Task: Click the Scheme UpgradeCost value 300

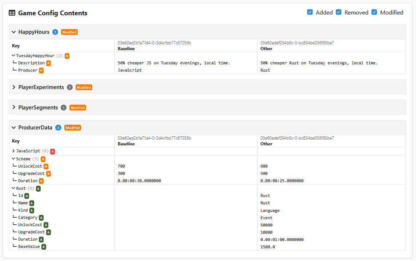Action: pos(121,173)
